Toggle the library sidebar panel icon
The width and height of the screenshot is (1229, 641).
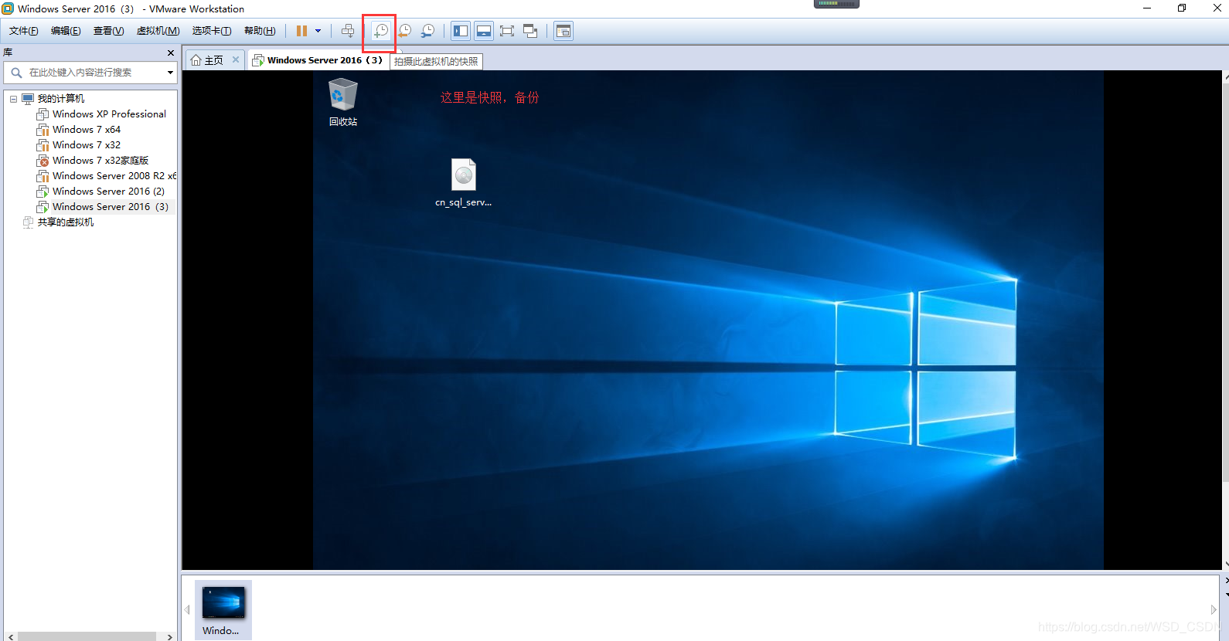point(461,31)
